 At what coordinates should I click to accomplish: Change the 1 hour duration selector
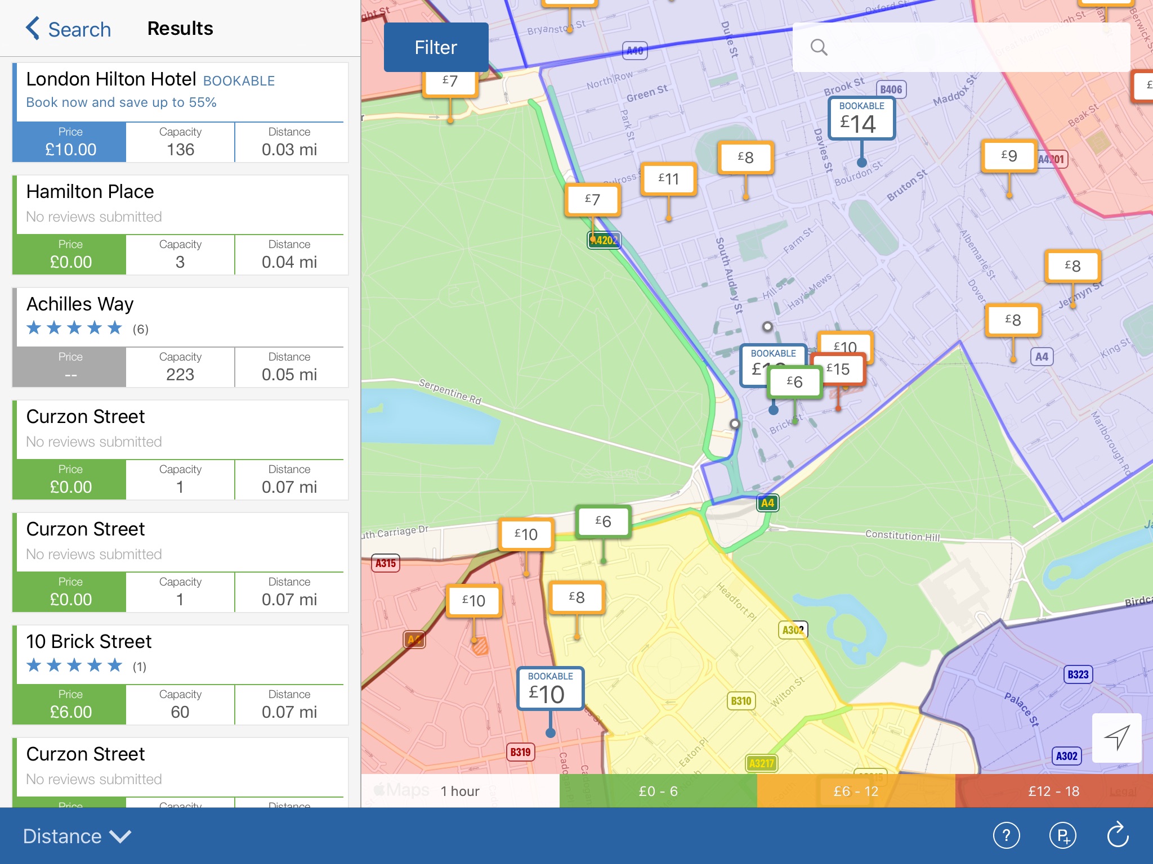pos(460,791)
